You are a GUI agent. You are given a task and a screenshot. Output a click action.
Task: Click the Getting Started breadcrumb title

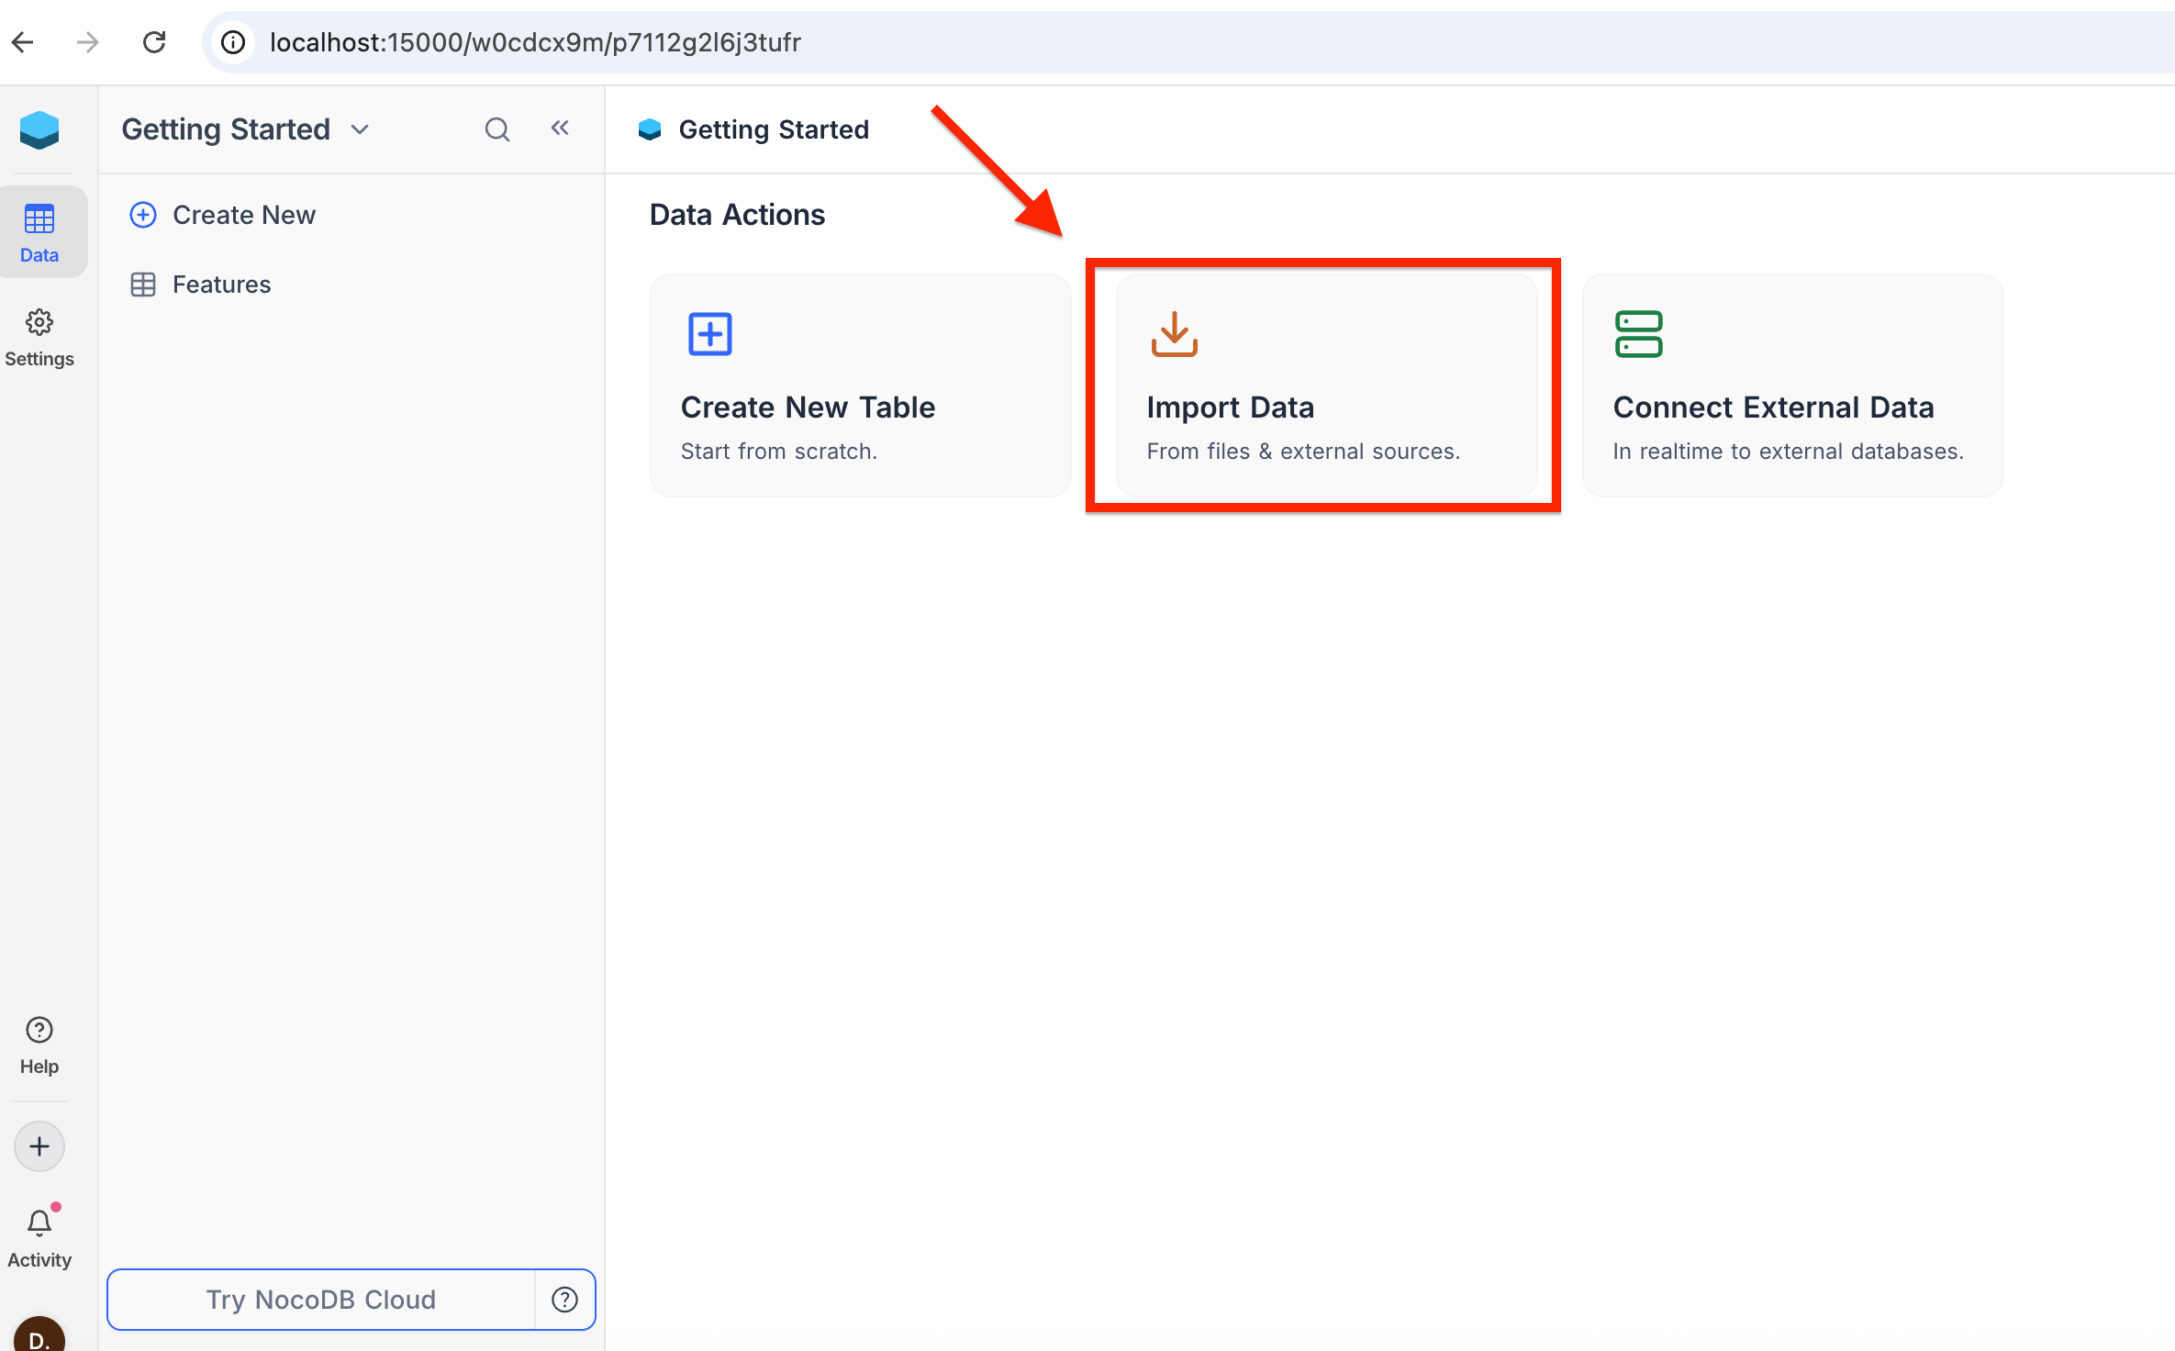[x=774, y=129]
